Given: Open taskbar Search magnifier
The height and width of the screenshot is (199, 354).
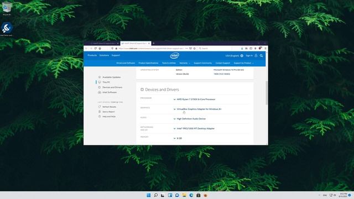Looking at the screenshot, I should pos(155,195).
